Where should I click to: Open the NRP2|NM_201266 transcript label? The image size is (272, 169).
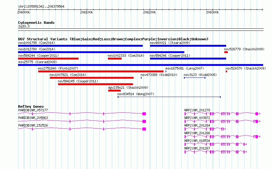tap(197, 133)
